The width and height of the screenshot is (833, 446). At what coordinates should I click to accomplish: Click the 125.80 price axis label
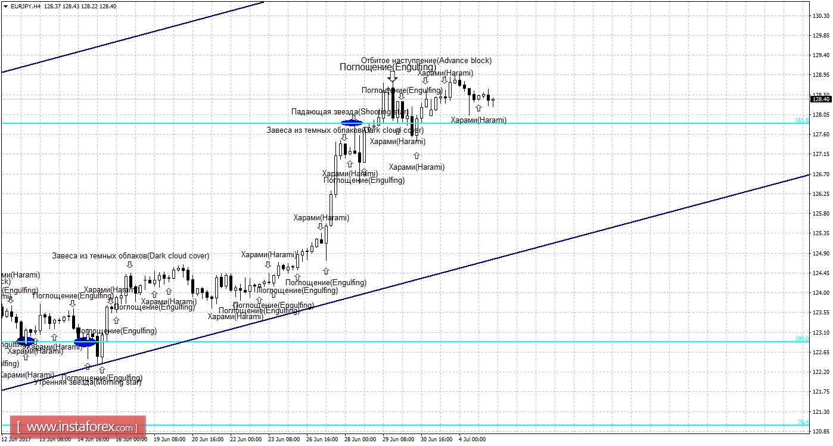point(821,214)
